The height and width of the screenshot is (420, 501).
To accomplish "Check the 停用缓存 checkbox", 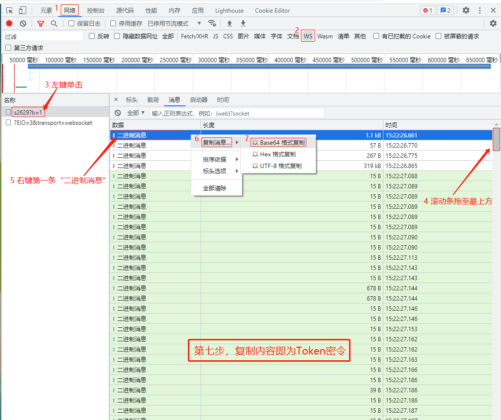I will [113, 23].
